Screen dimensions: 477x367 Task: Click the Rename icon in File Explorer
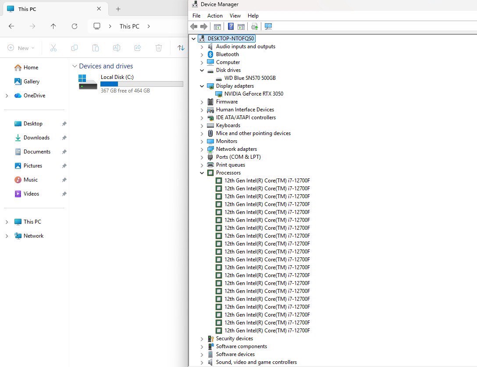117,48
